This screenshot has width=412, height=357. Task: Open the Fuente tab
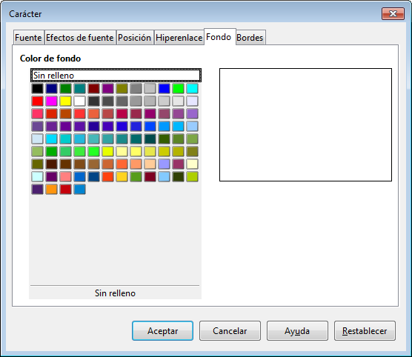(28, 38)
